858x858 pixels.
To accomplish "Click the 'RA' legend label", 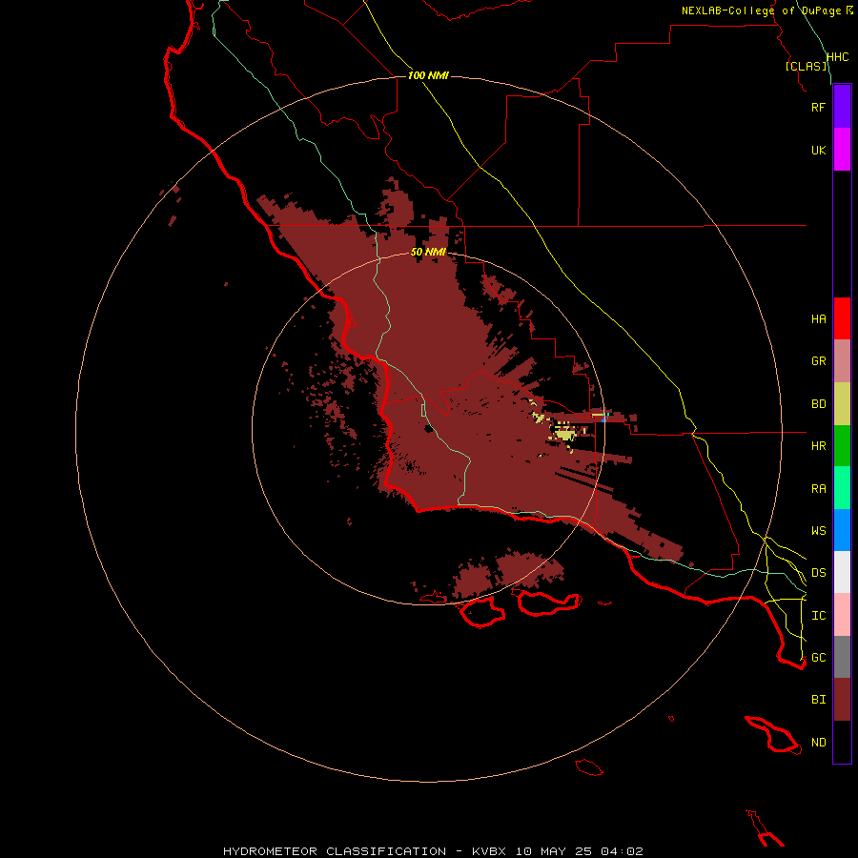I will tap(818, 489).
